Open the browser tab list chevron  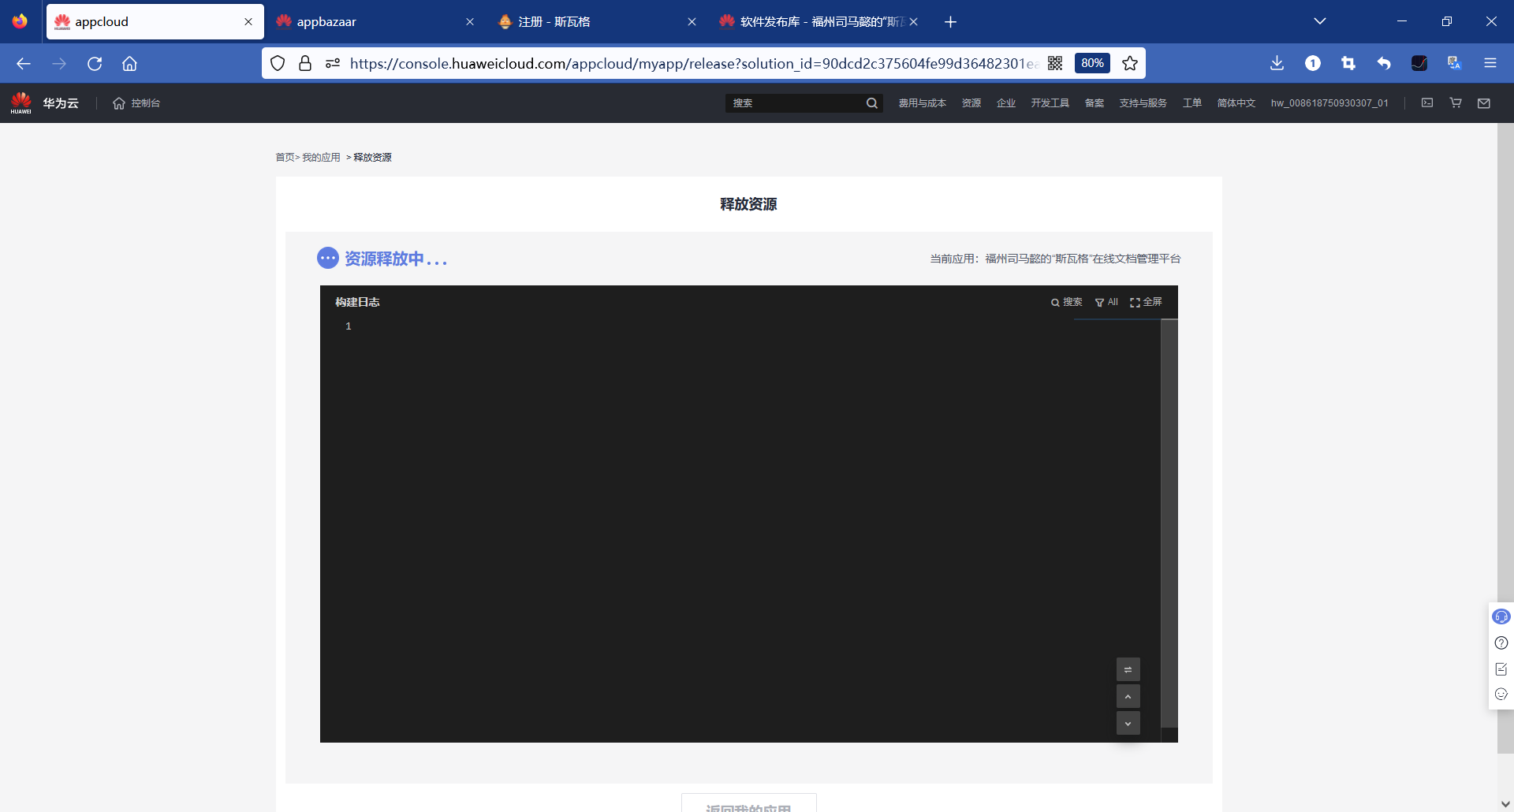point(1321,21)
